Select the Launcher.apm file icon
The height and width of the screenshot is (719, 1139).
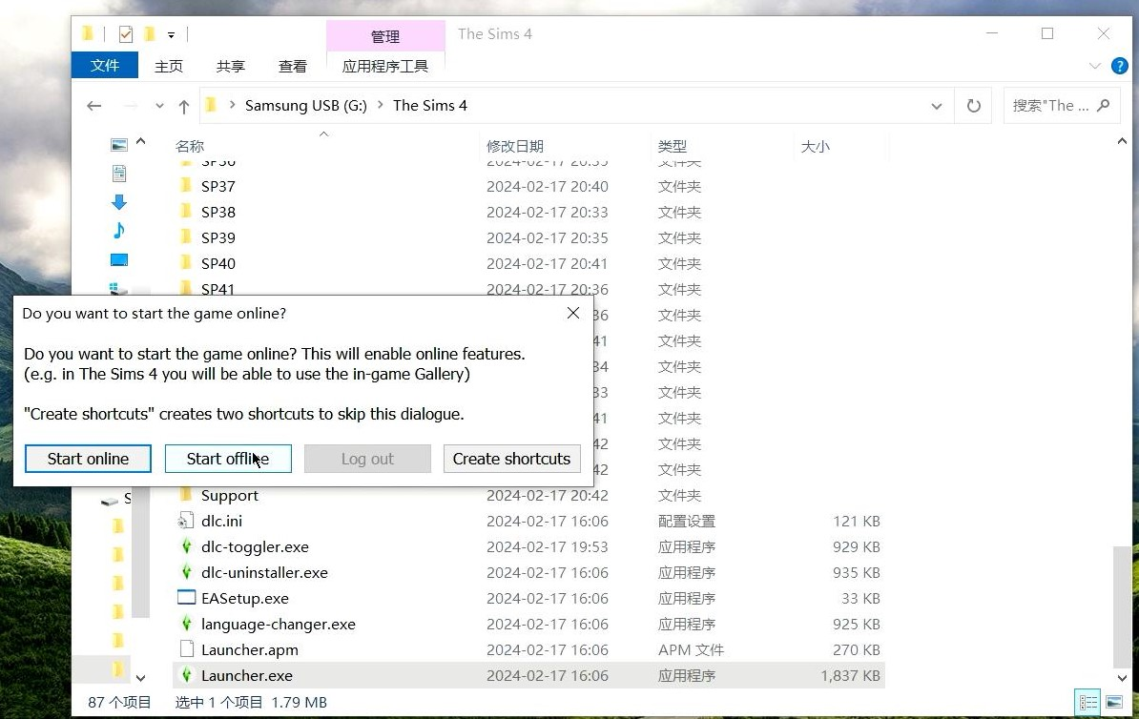tap(186, 649)
